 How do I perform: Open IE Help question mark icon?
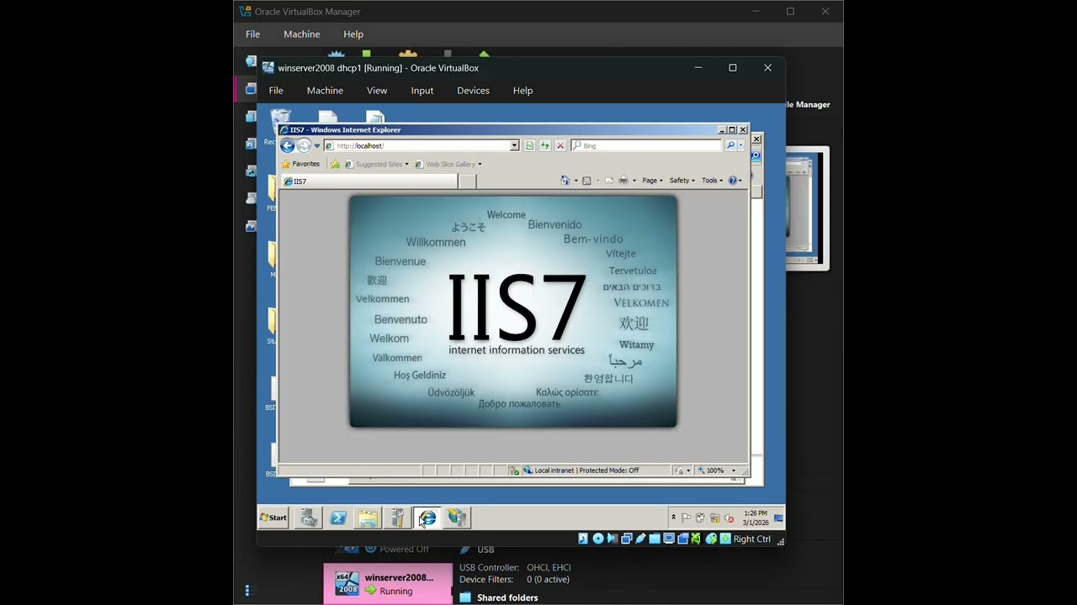pyautogui.click(x=733, y=181)
